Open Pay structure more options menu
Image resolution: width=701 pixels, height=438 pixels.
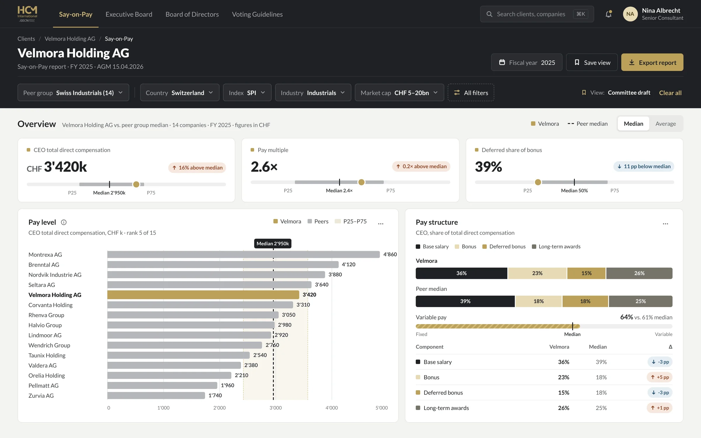(665, 224)
